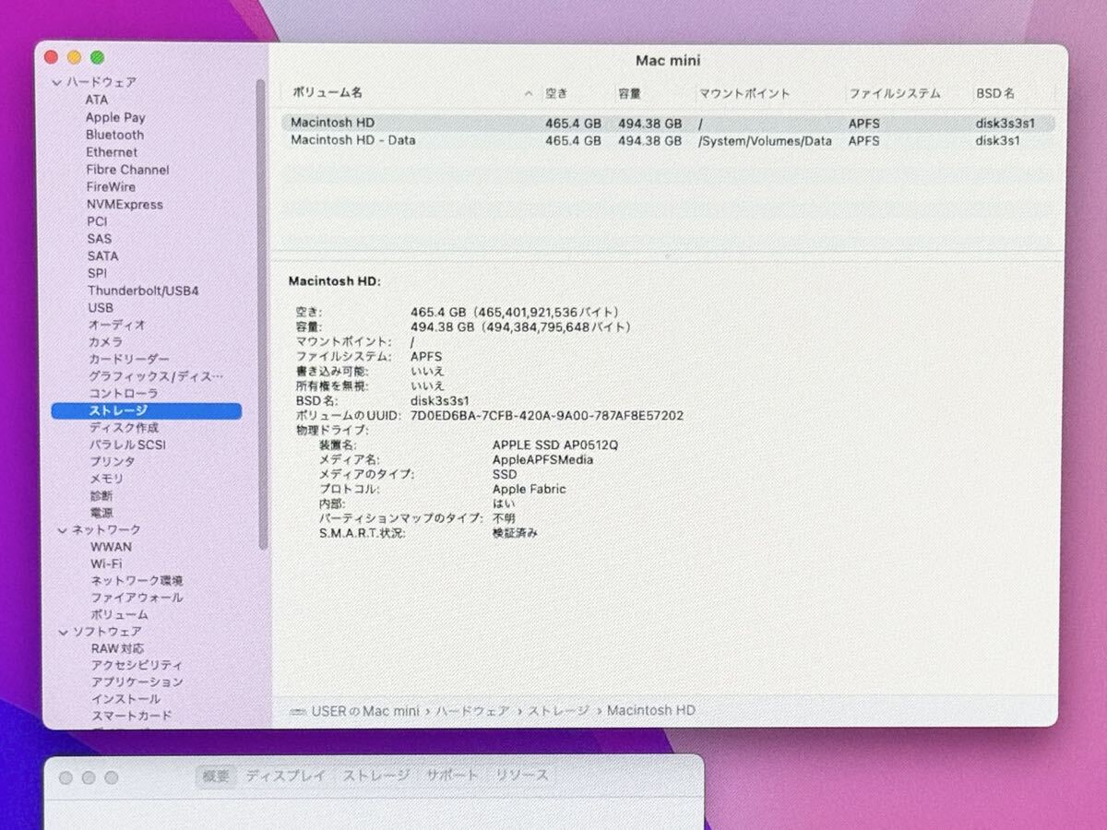Select the Macintosh HD volume row
Screen dimensions: 1107x830
pyautogui.click(x=667, y=123)
